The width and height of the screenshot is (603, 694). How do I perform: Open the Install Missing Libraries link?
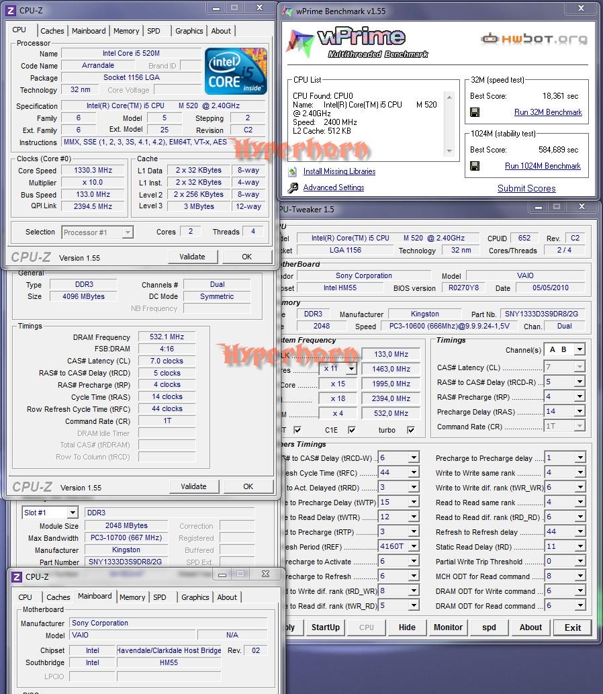[339, 171]
